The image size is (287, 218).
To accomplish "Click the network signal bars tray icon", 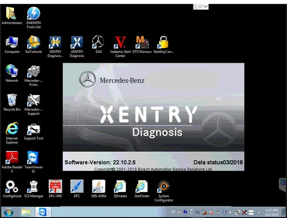I will [258, 212].
